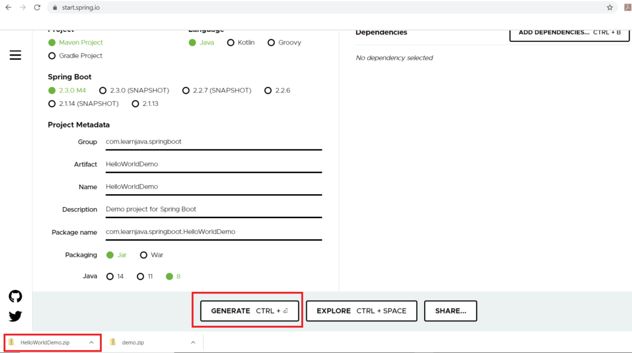Image resolution: width=632 pixels, height=353 pixels.
Task: Click the GENERATE button
Action: (249, 310)
